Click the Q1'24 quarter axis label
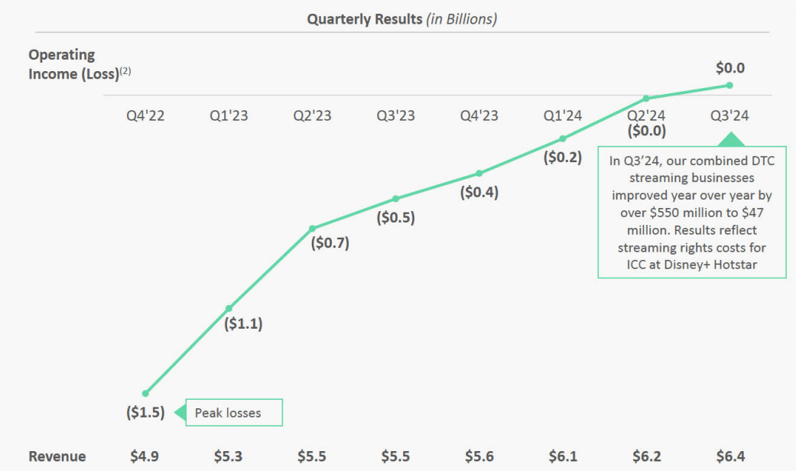Viewport: 796px width, 471px height. click(x=563, y=116)
